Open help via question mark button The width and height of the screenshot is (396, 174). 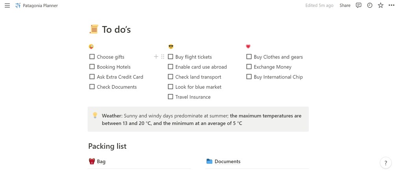click(386, 163)
